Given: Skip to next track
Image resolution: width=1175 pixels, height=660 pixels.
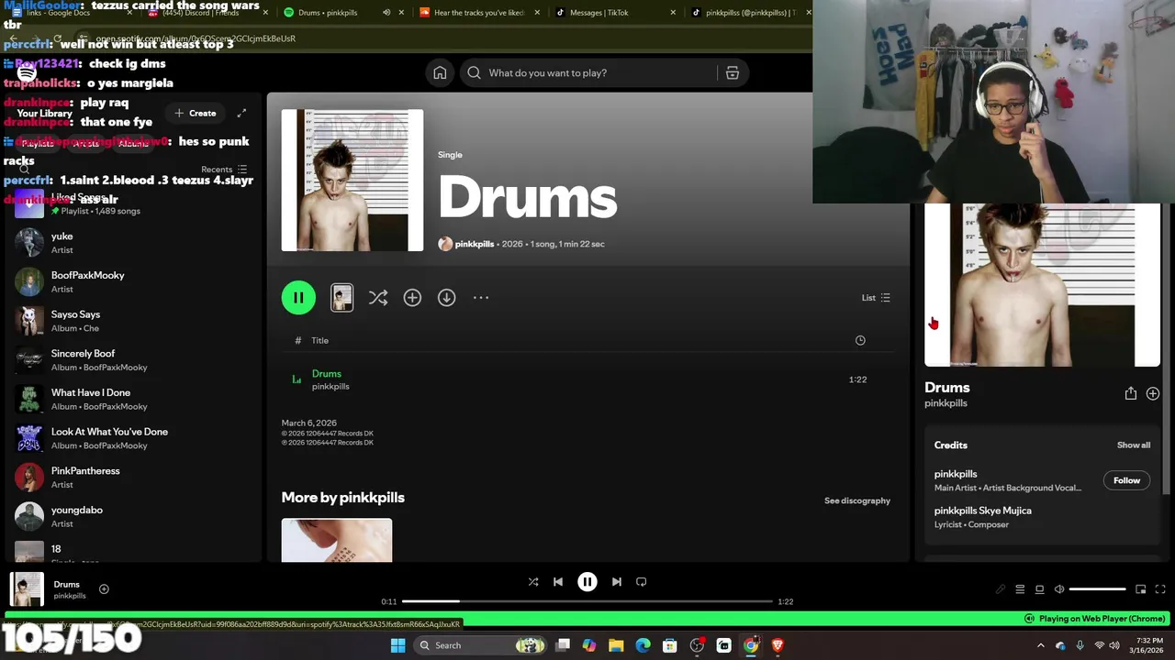Looking at the screenshot, I should 617,581.
